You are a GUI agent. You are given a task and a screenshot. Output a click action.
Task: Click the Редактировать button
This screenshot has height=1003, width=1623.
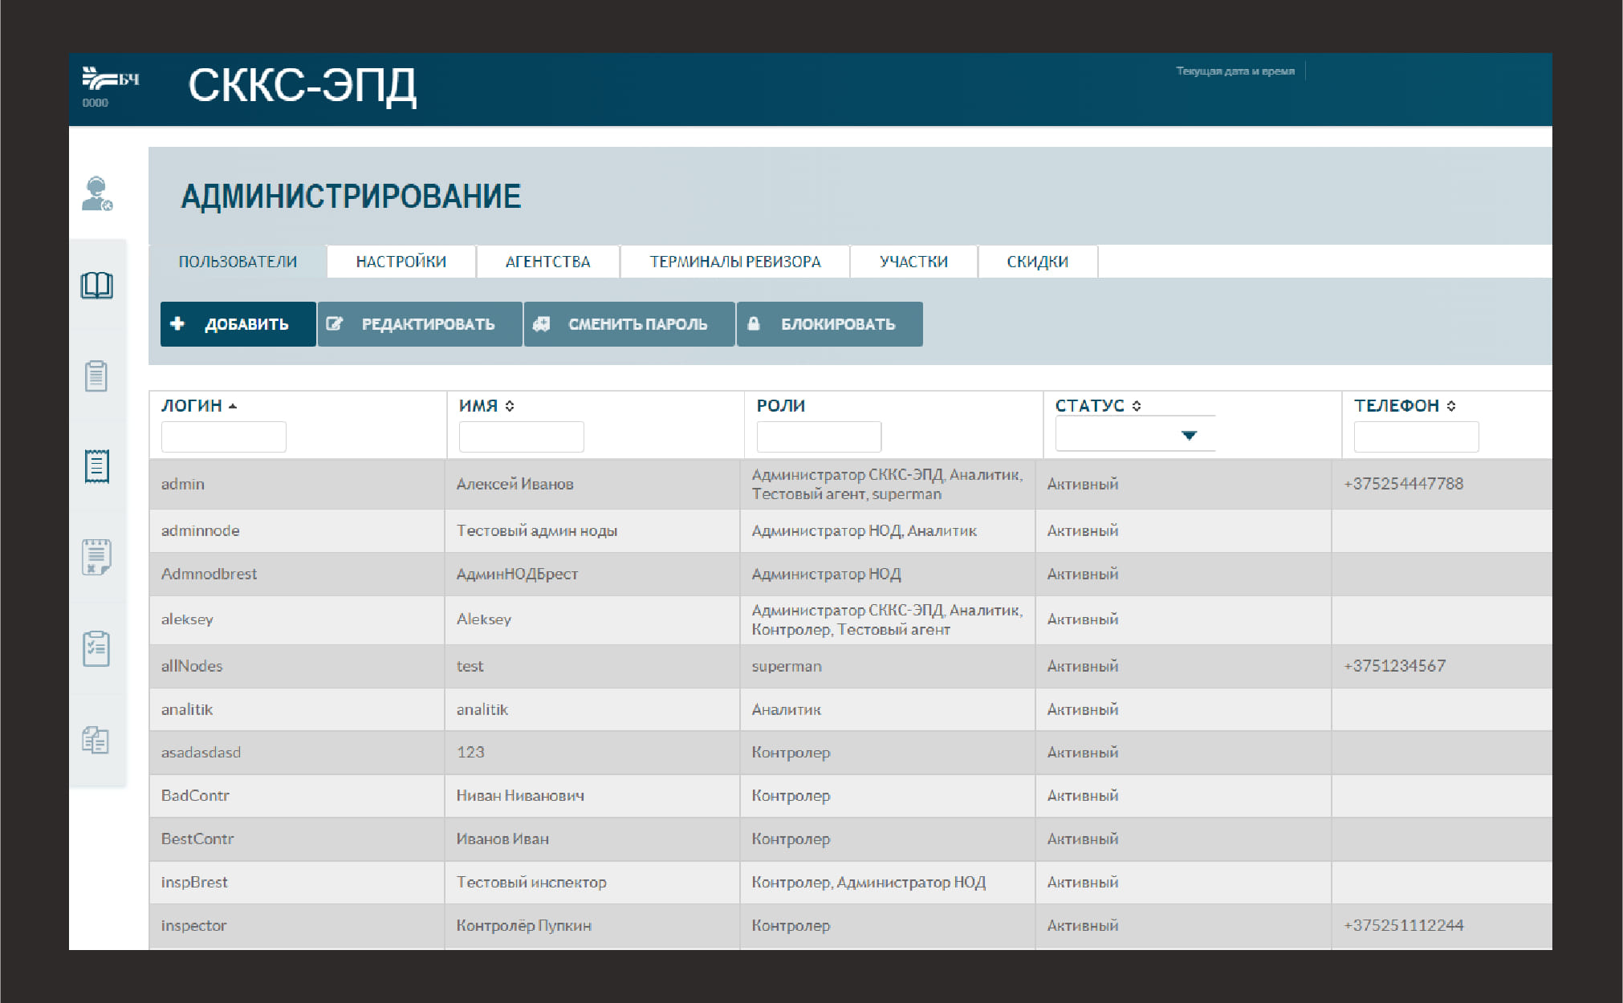tap(420, 324)
